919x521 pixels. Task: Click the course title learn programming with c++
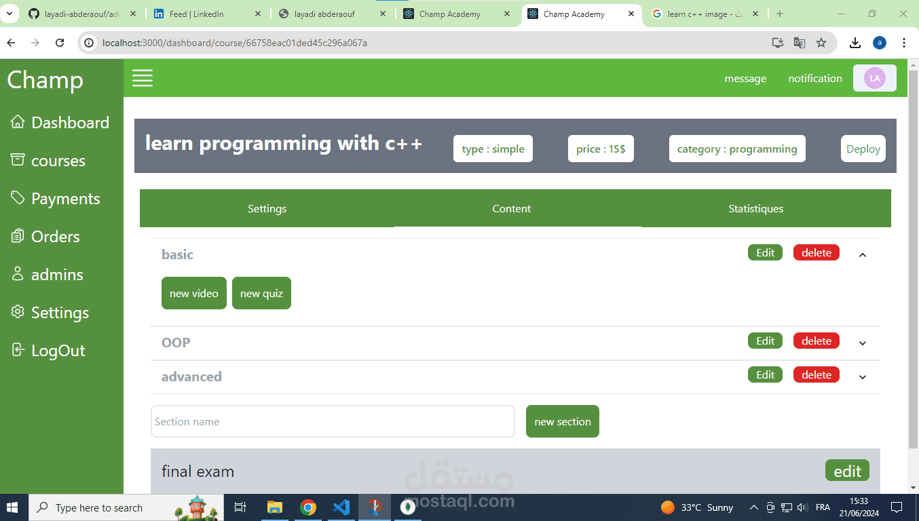point(284,143)
